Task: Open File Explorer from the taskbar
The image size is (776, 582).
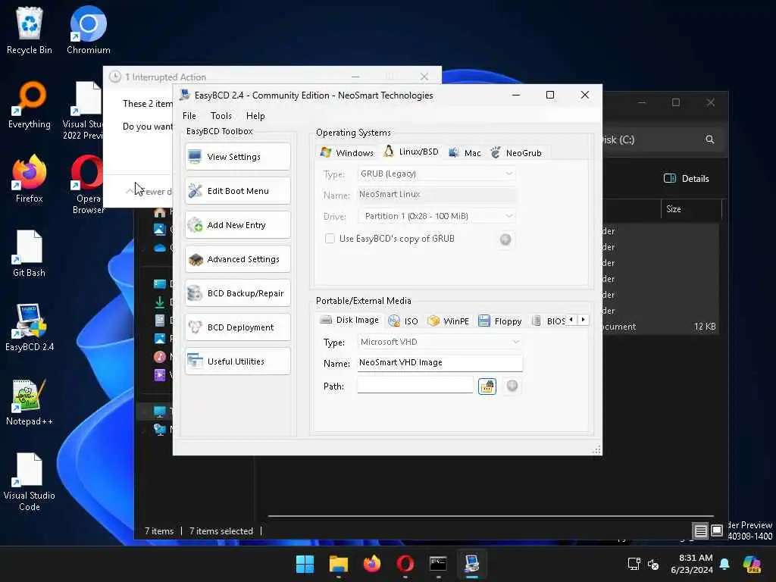Action: 339,564
